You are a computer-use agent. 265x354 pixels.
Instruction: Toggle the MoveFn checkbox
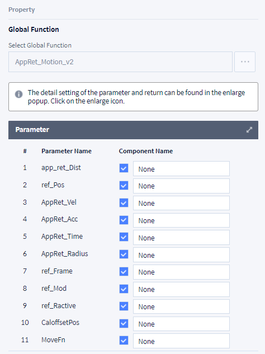click(x=124, y=341)
